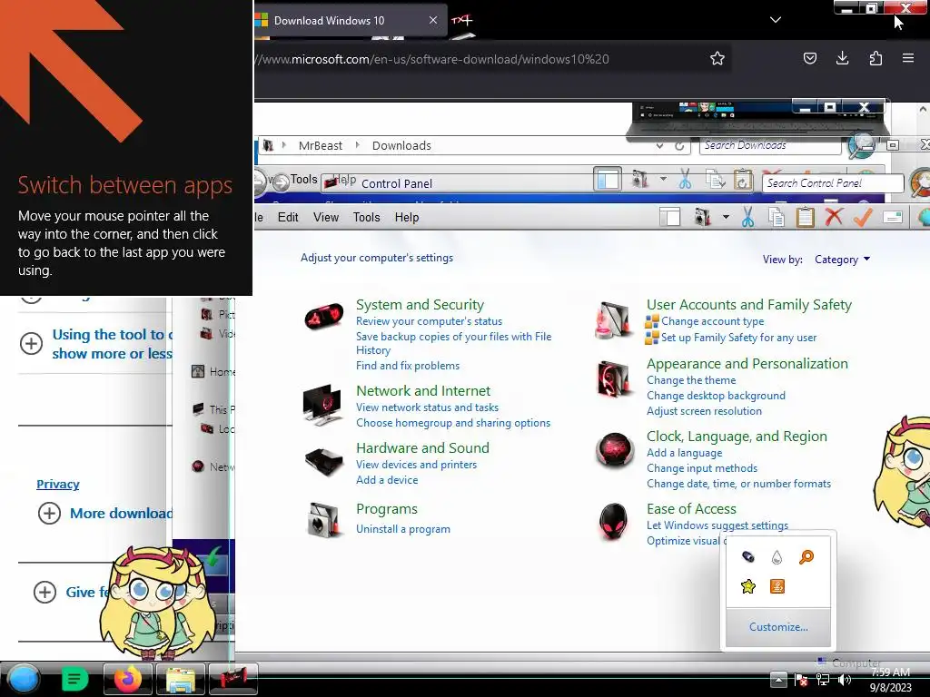Open a new Firefox tab with plus button

462,20
